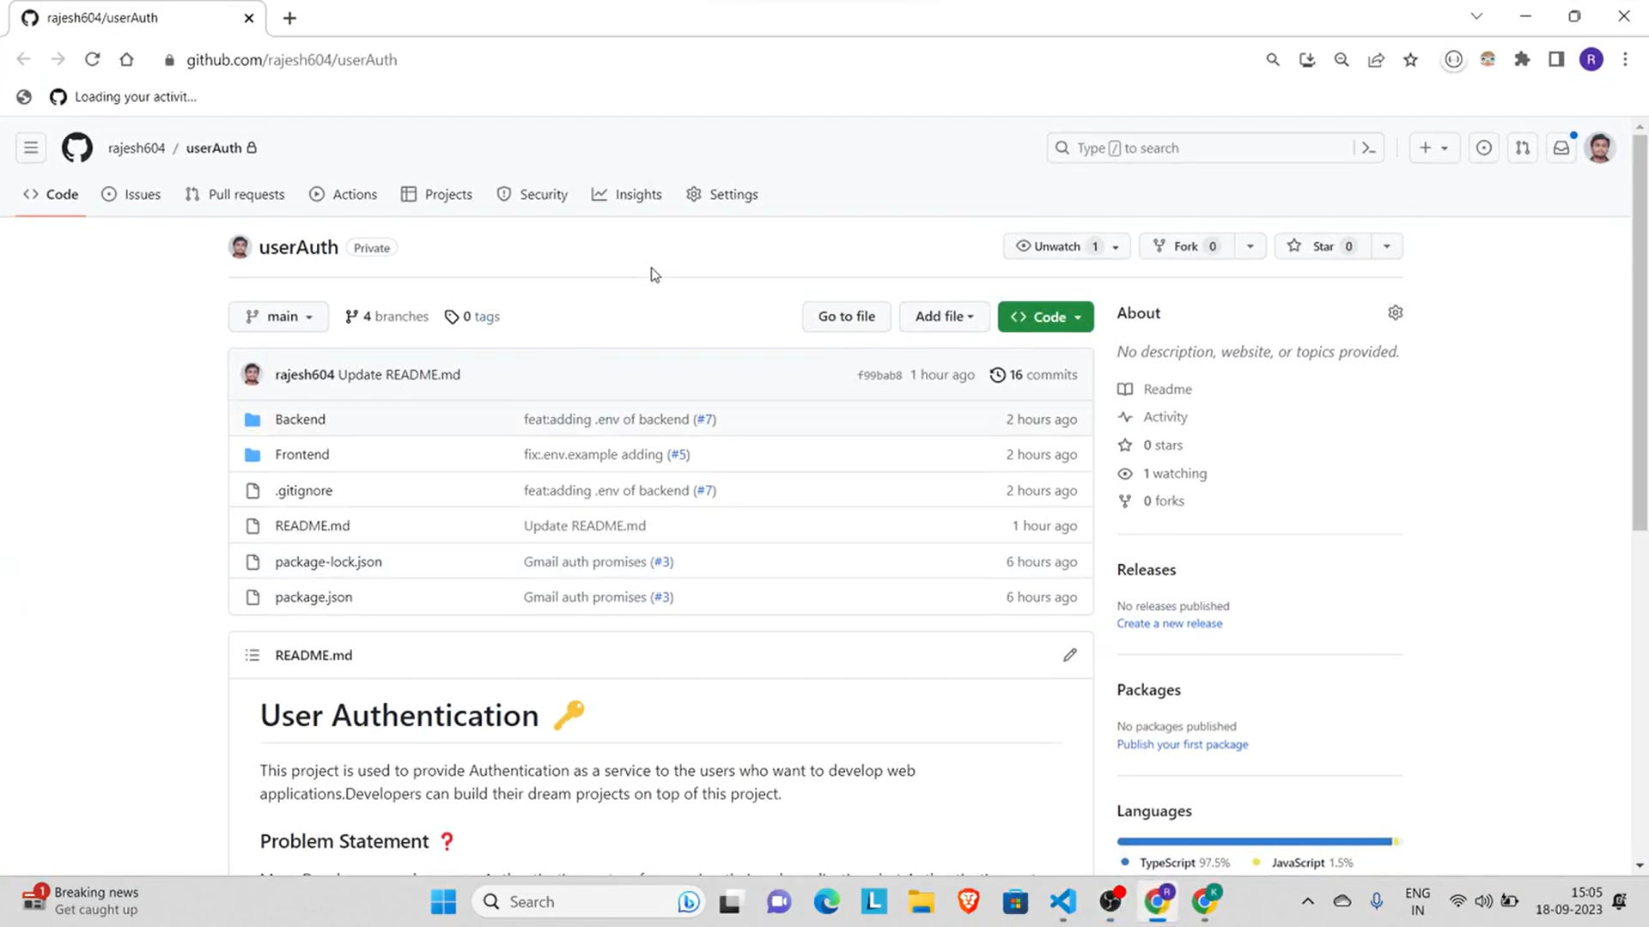The height and width of the screenshot is (927, 1649).
Task: Open the notifications inbox icon
Action: pyautogui.click(x=1561, y=148)
